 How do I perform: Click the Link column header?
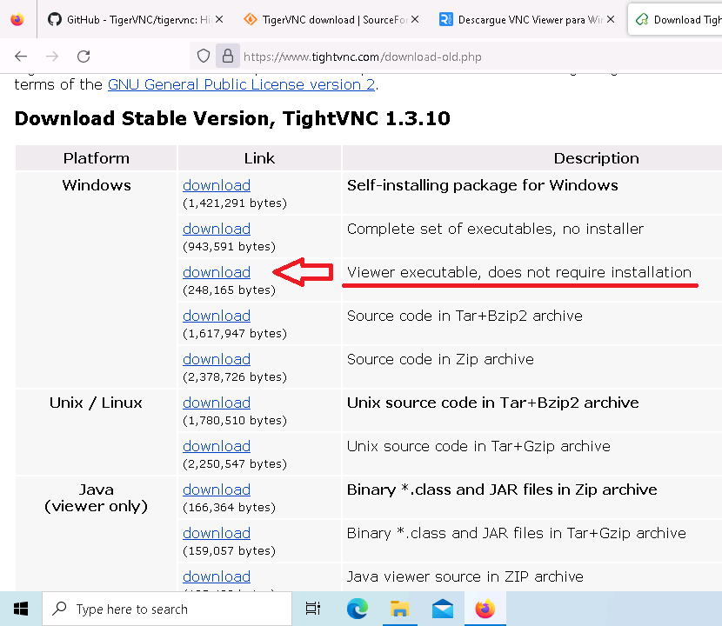pos(259,158)
